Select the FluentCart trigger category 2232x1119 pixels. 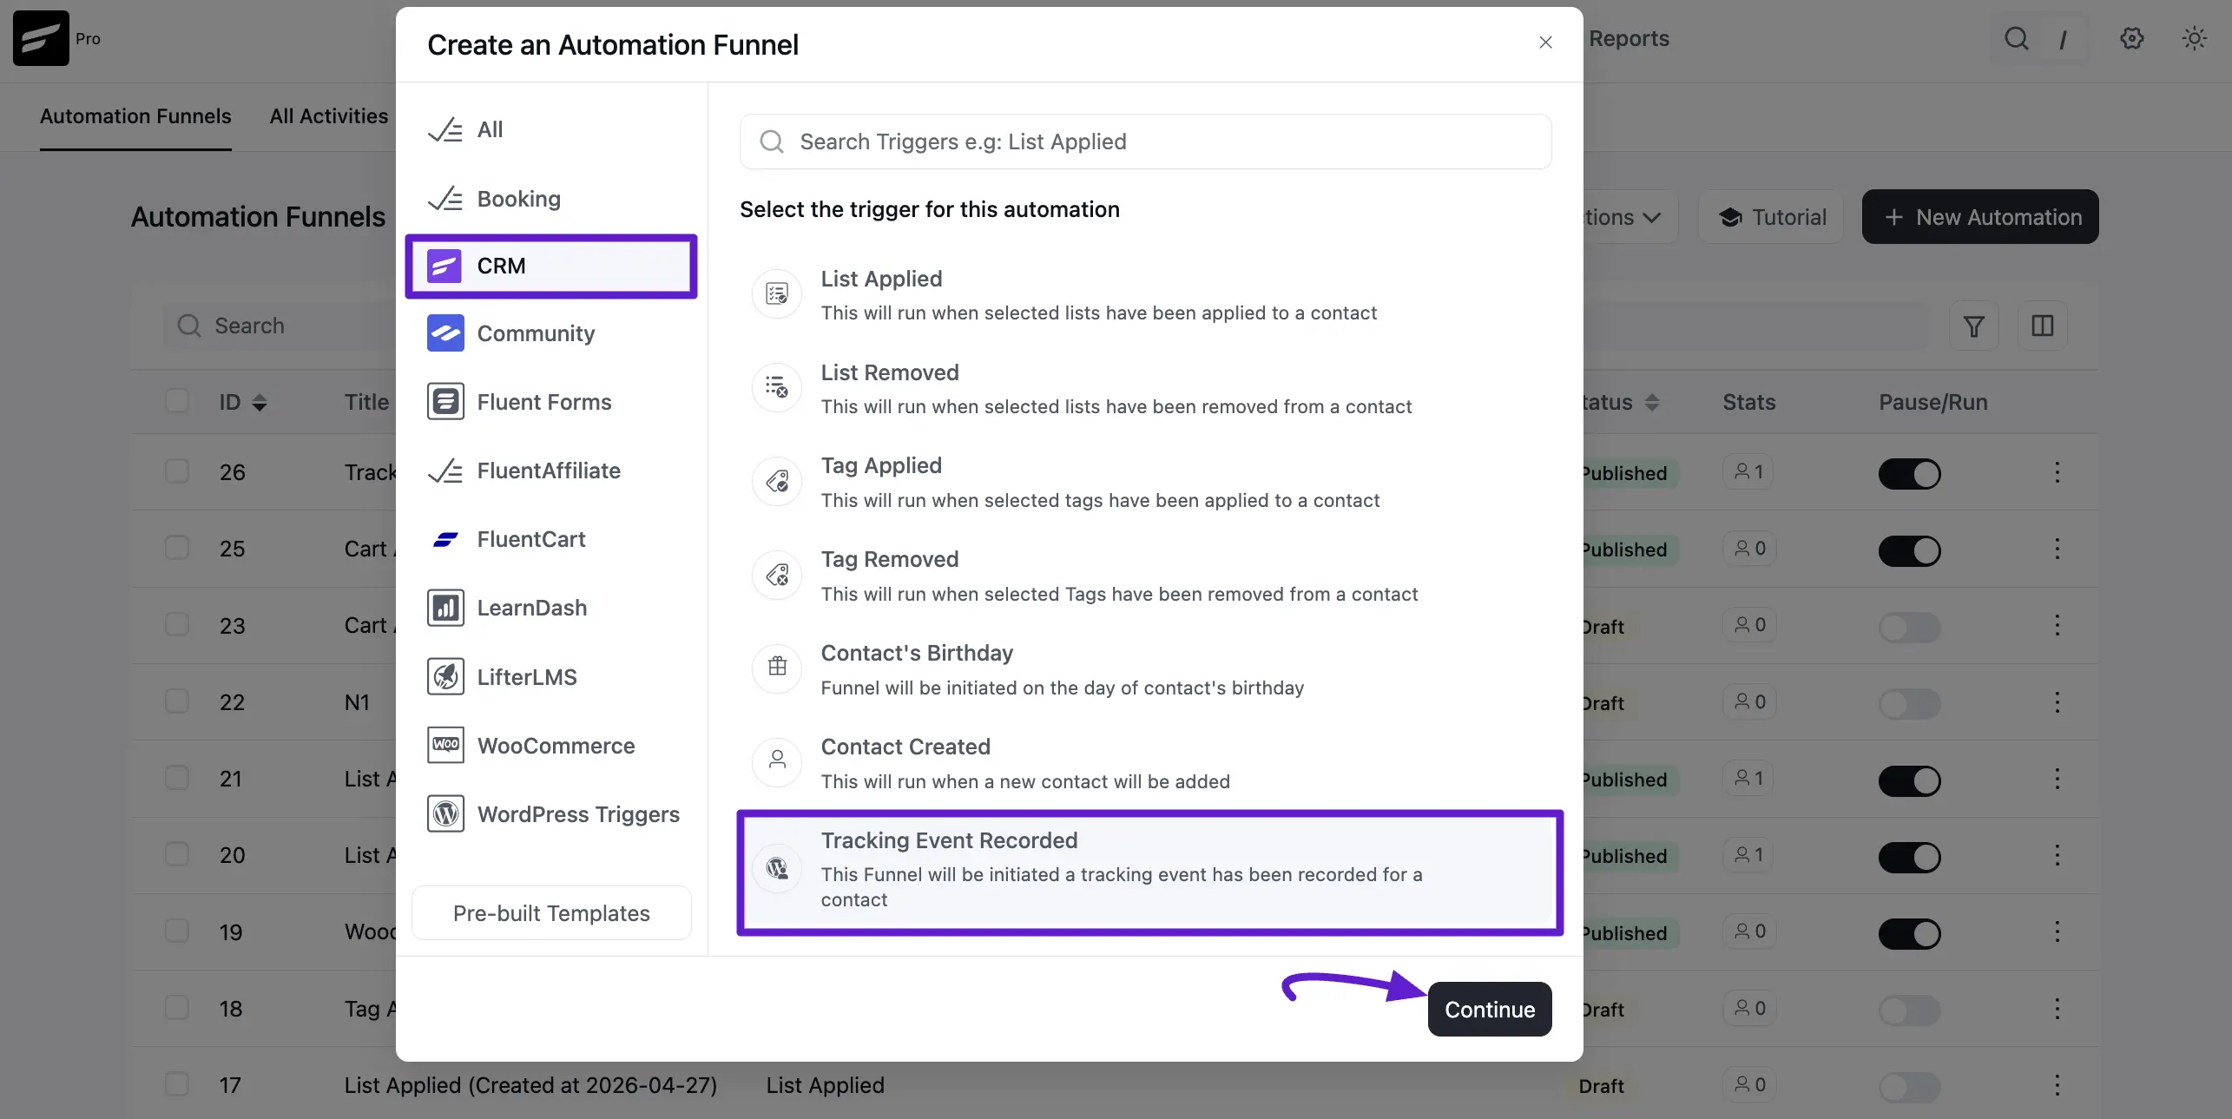tap(551, 539)
